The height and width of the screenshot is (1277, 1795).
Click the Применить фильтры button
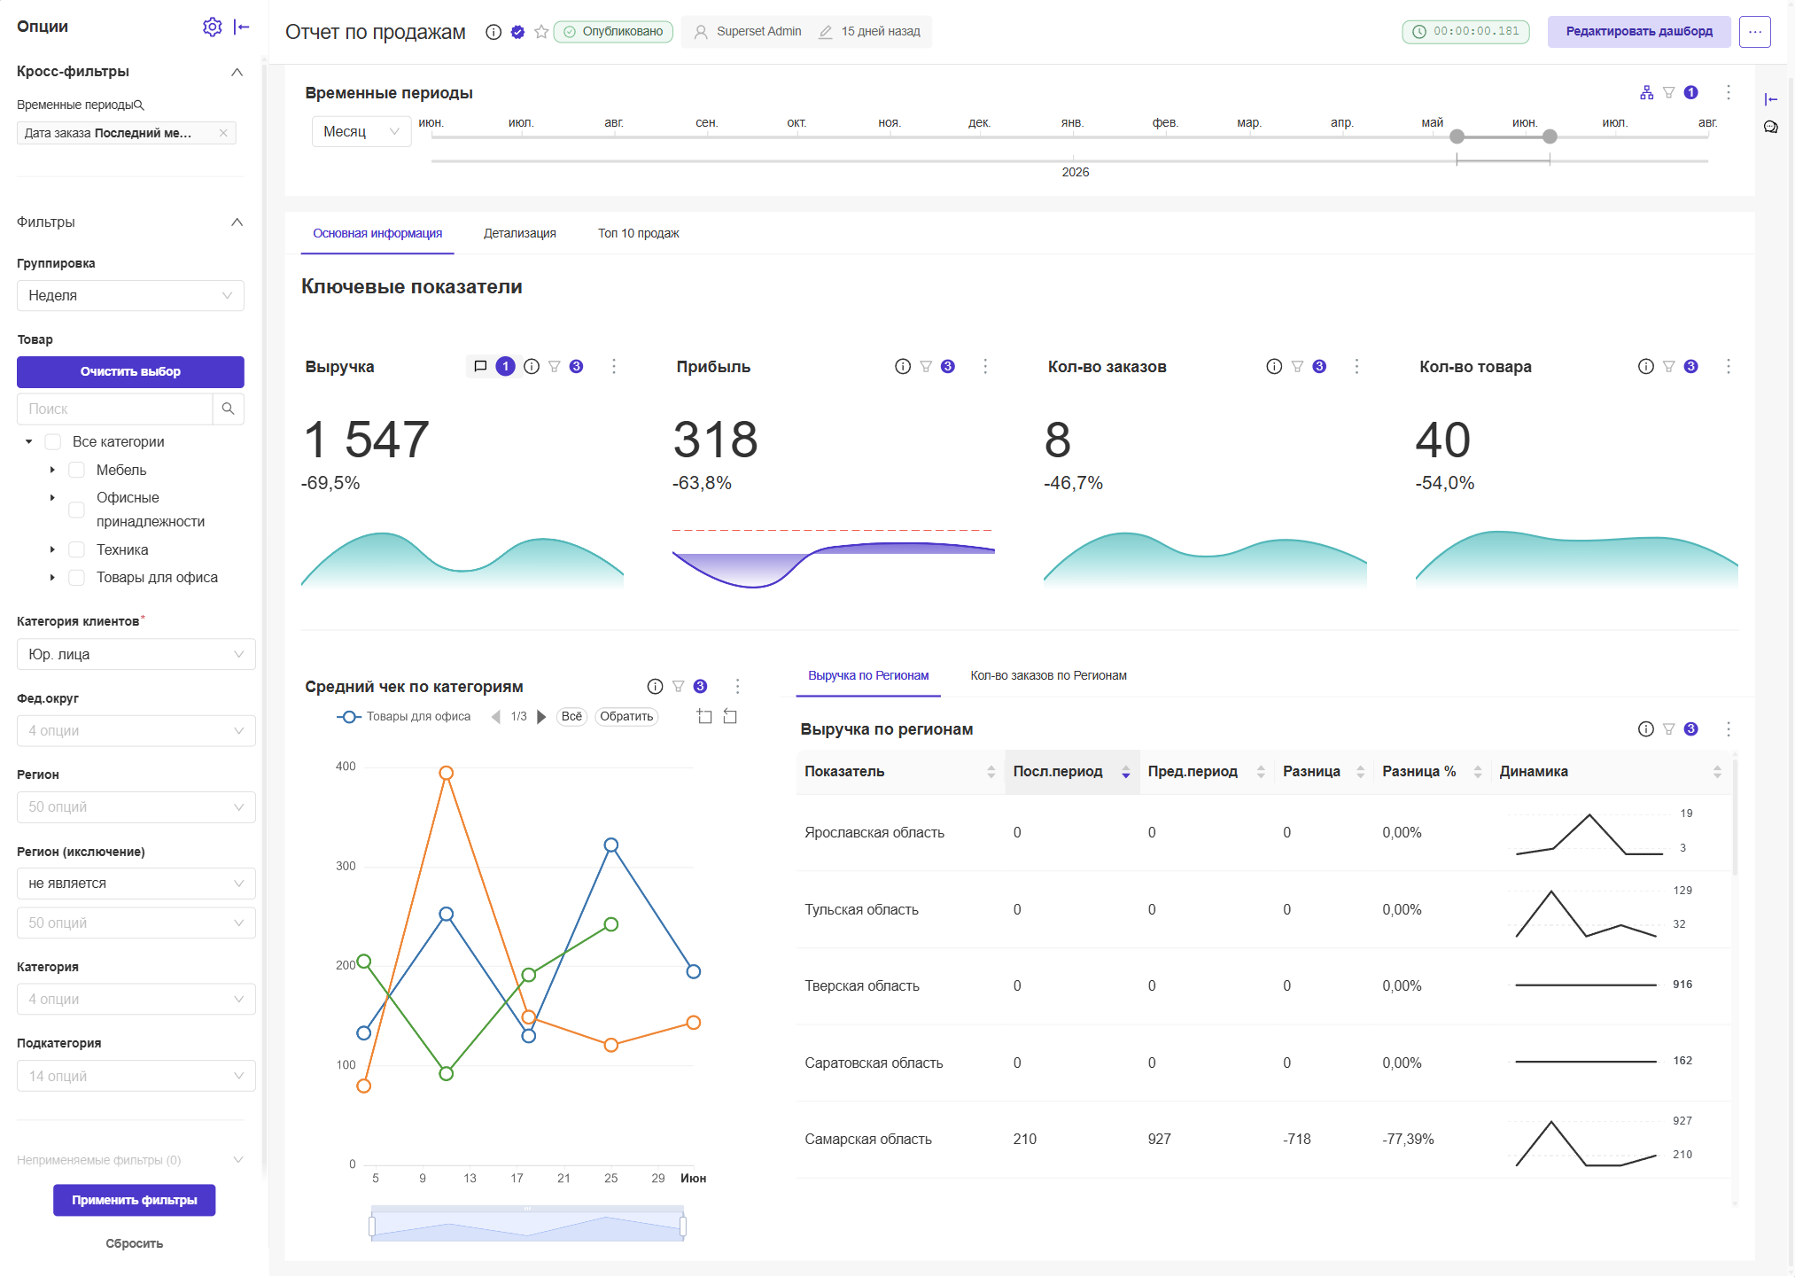click(135, 1200)
